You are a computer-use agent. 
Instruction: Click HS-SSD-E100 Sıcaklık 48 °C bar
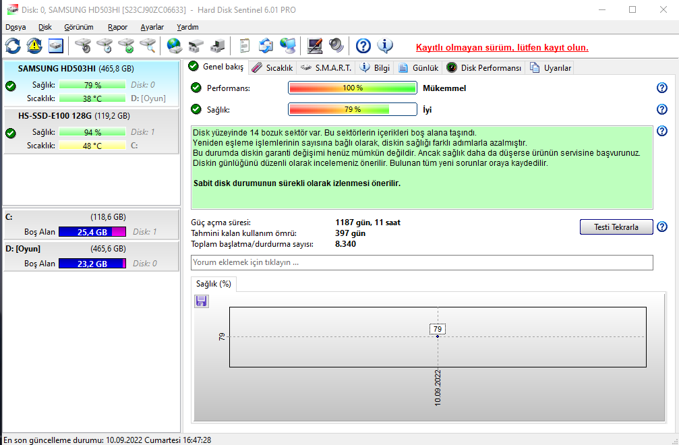pos(92,146)
